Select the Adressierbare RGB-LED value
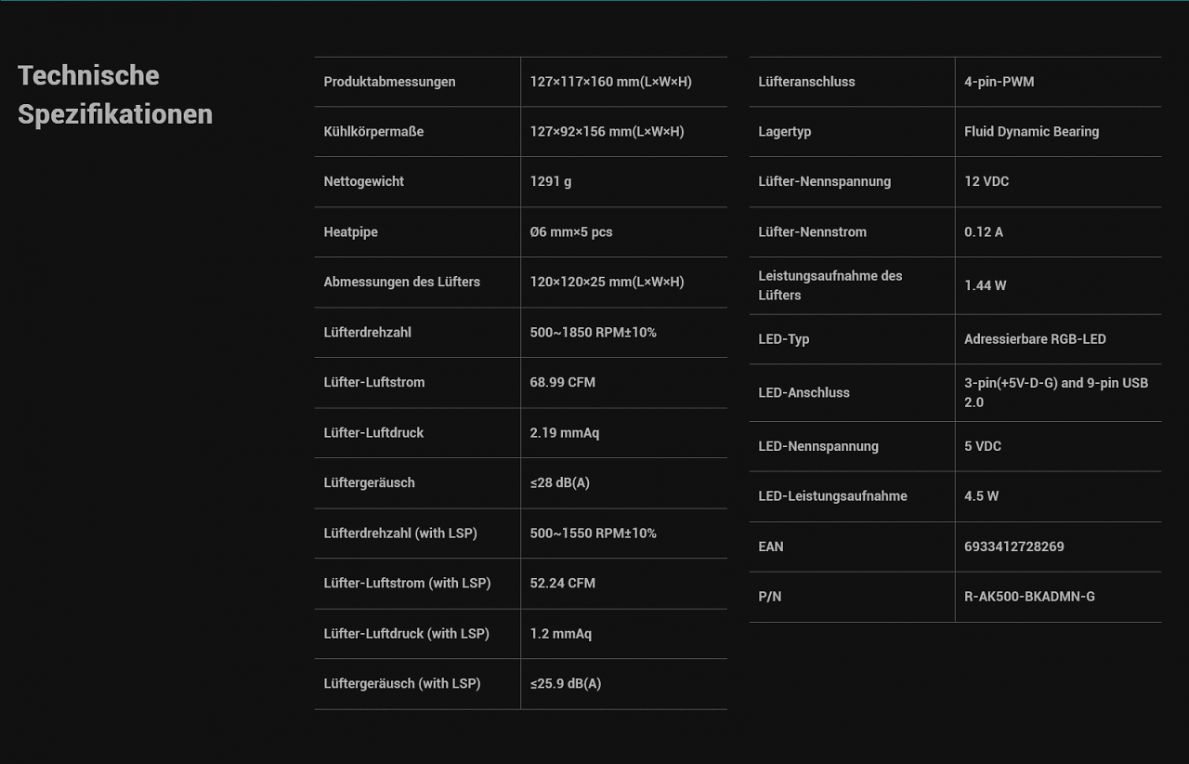1189x764 pixels. 1035,339
